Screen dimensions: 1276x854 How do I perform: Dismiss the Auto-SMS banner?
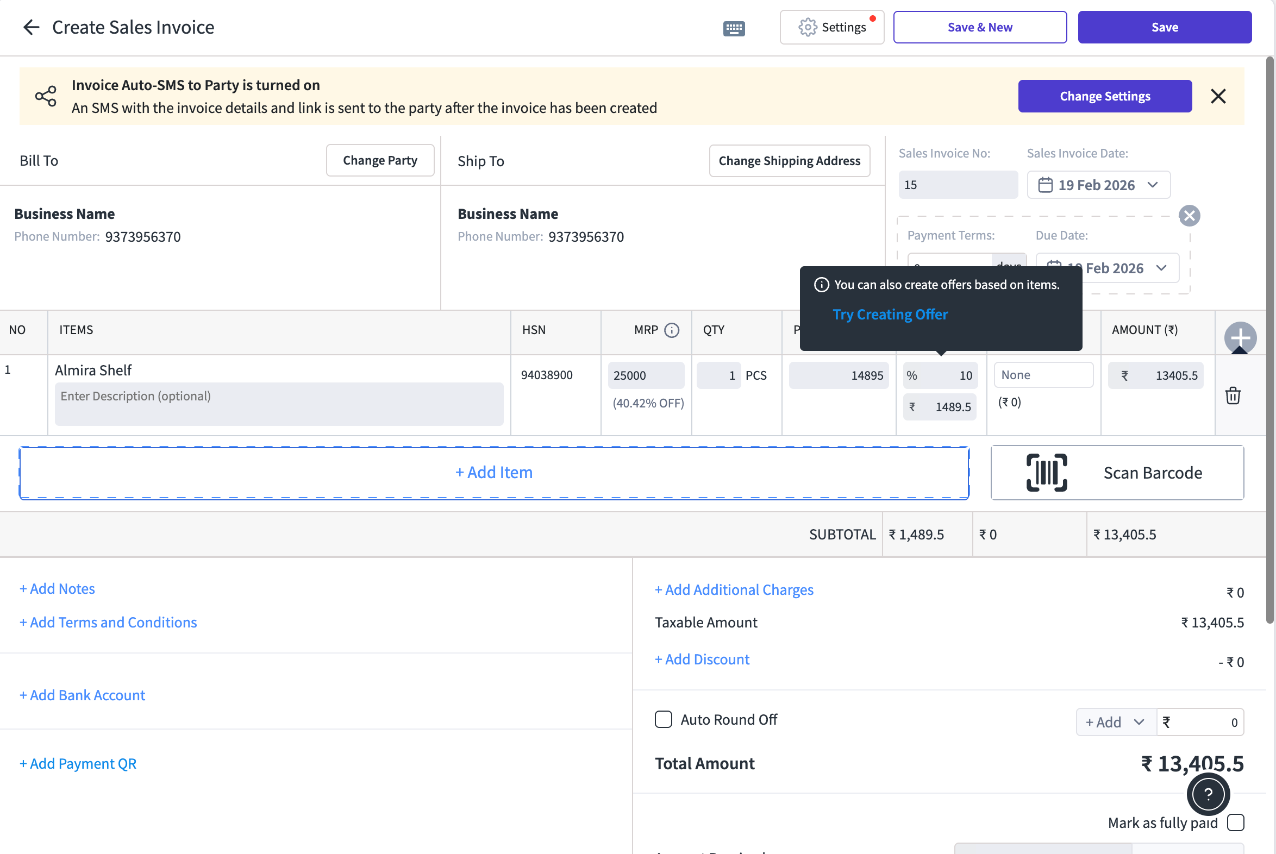click(x=1218, y=96)
